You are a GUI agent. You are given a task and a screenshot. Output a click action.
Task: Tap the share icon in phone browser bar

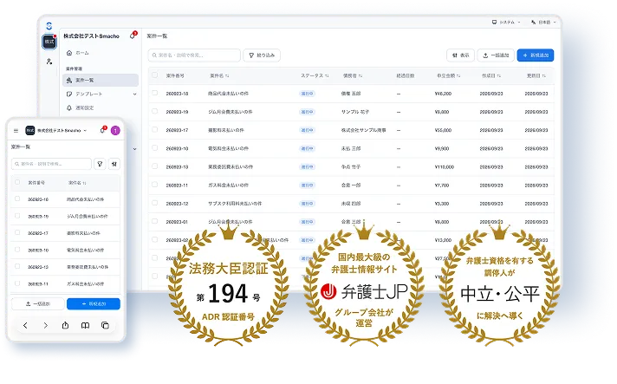point(65,325)
